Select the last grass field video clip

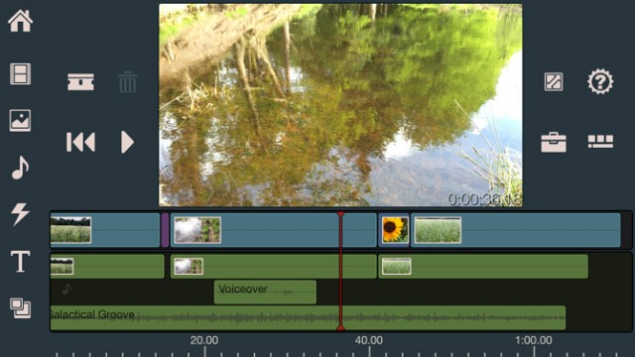516,230
